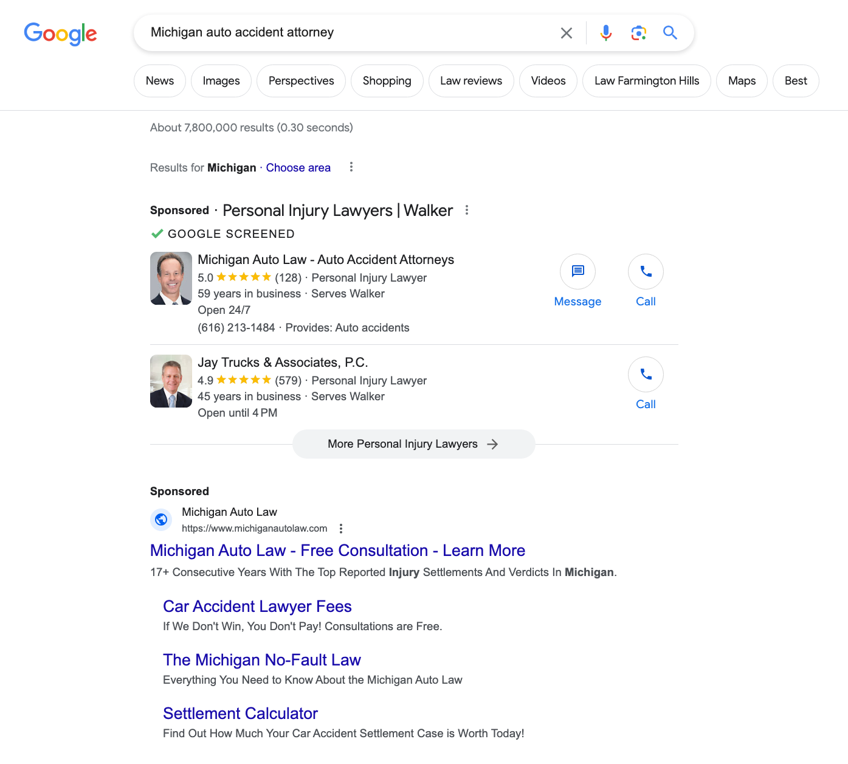Select the Shopping filter
848x764 pixels.
click(x=387, y=81)
